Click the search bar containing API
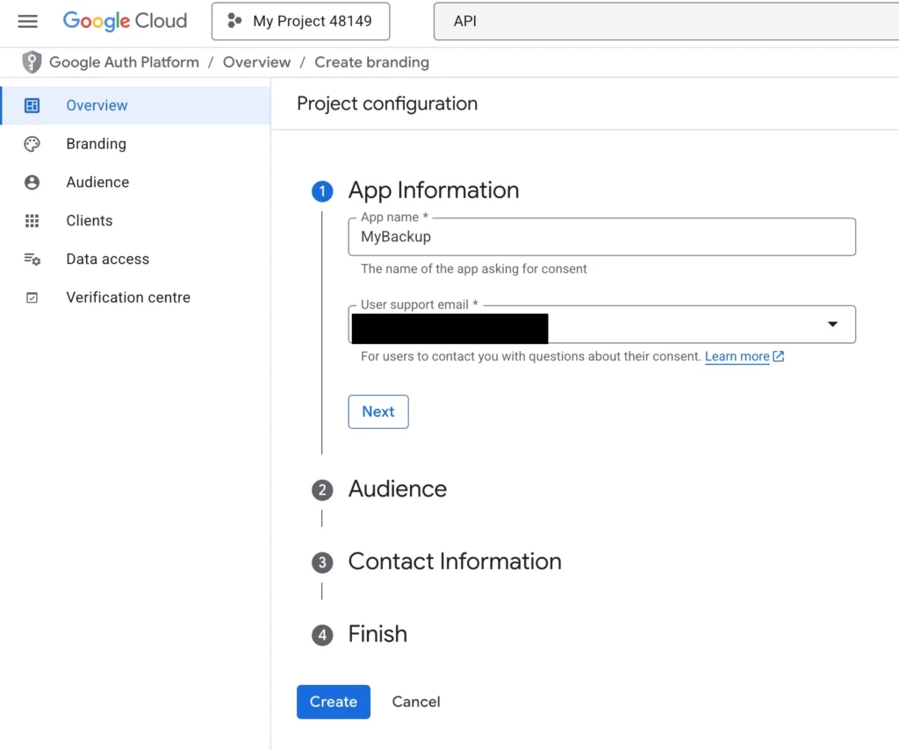This screenshot has height=750, width=899. [666, 21]
